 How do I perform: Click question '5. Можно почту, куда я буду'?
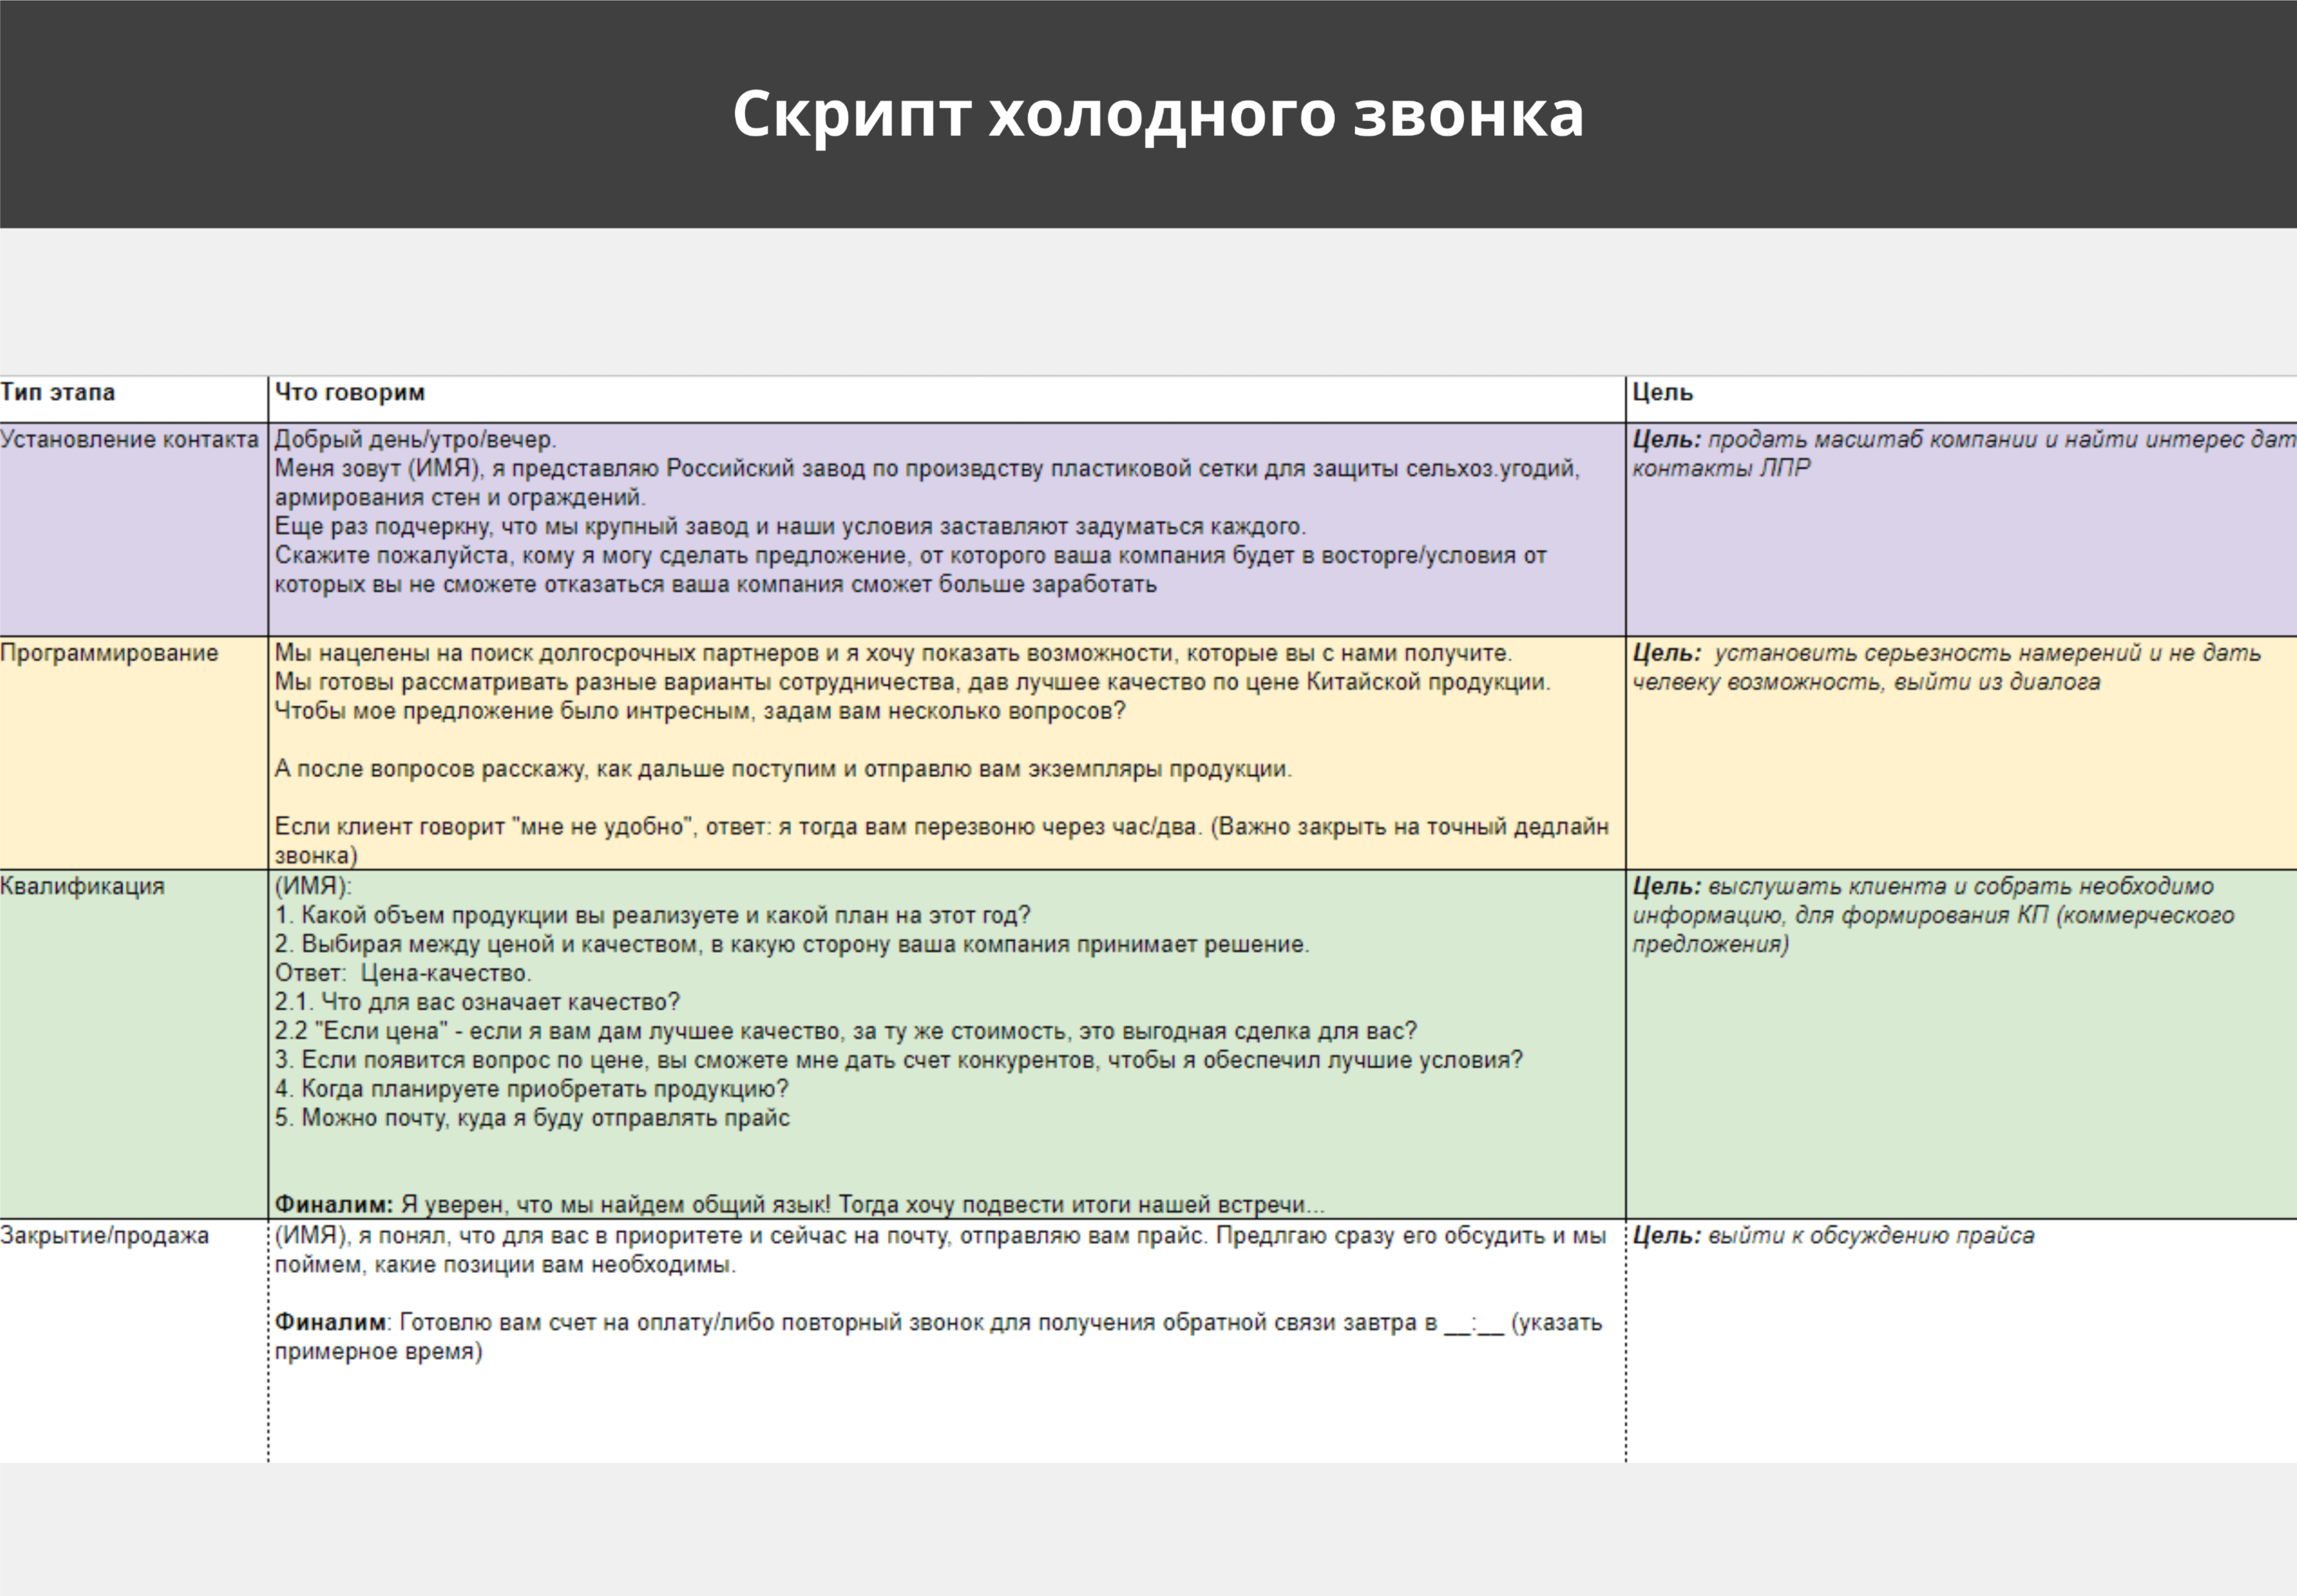click(532, 1118)
